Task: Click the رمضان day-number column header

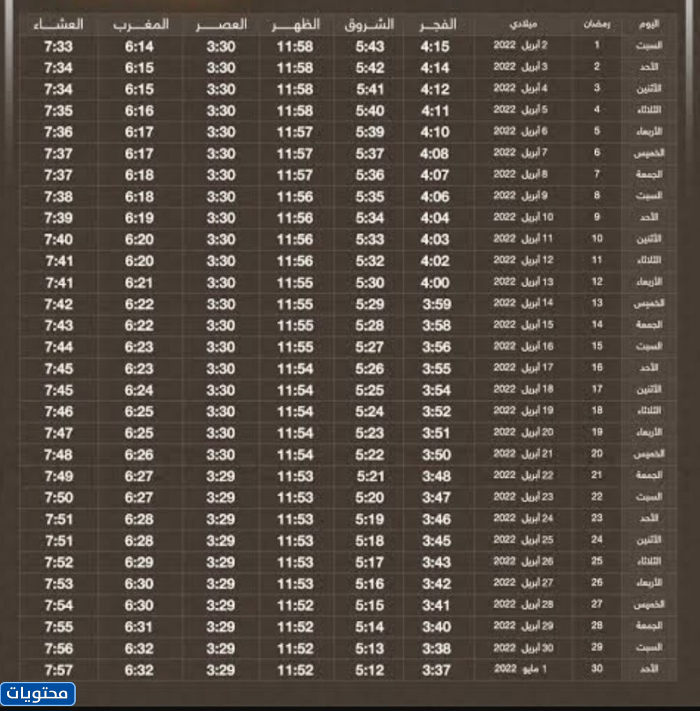Action: (596, 24)
